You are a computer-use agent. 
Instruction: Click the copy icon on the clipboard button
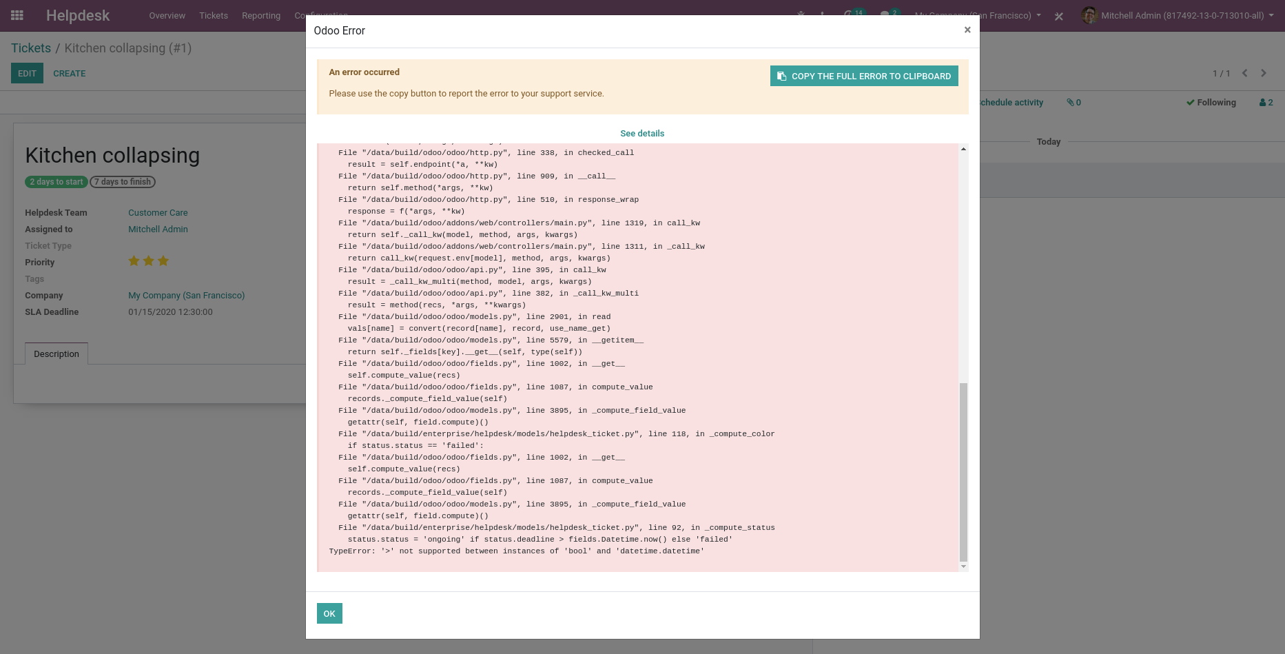pos(781,76)
